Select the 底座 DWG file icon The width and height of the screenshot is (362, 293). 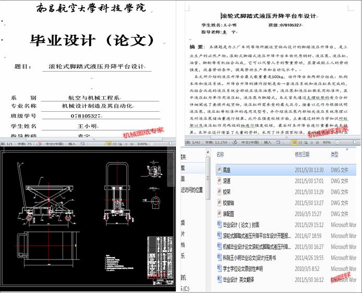pos(219,170)
